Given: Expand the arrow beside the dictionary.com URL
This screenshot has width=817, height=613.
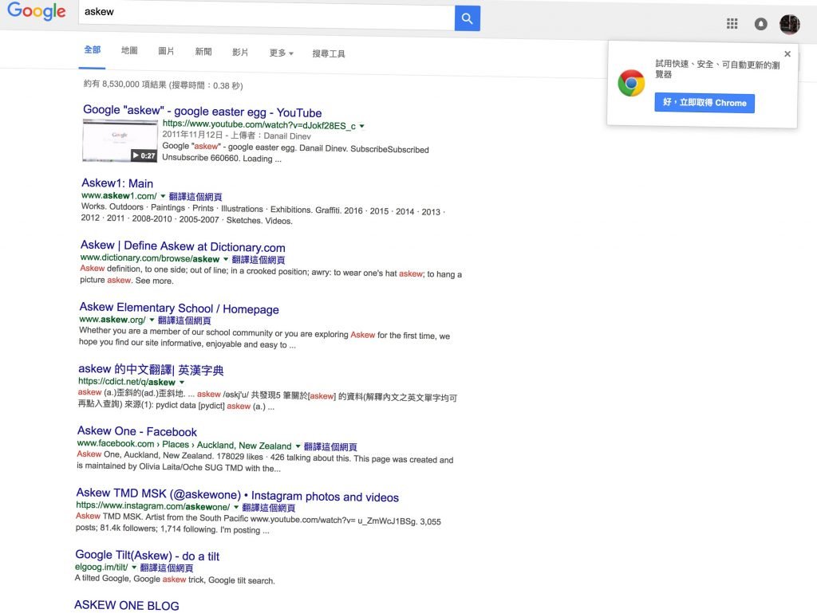Looking at the screenshot, I should [x=226, y=258].
